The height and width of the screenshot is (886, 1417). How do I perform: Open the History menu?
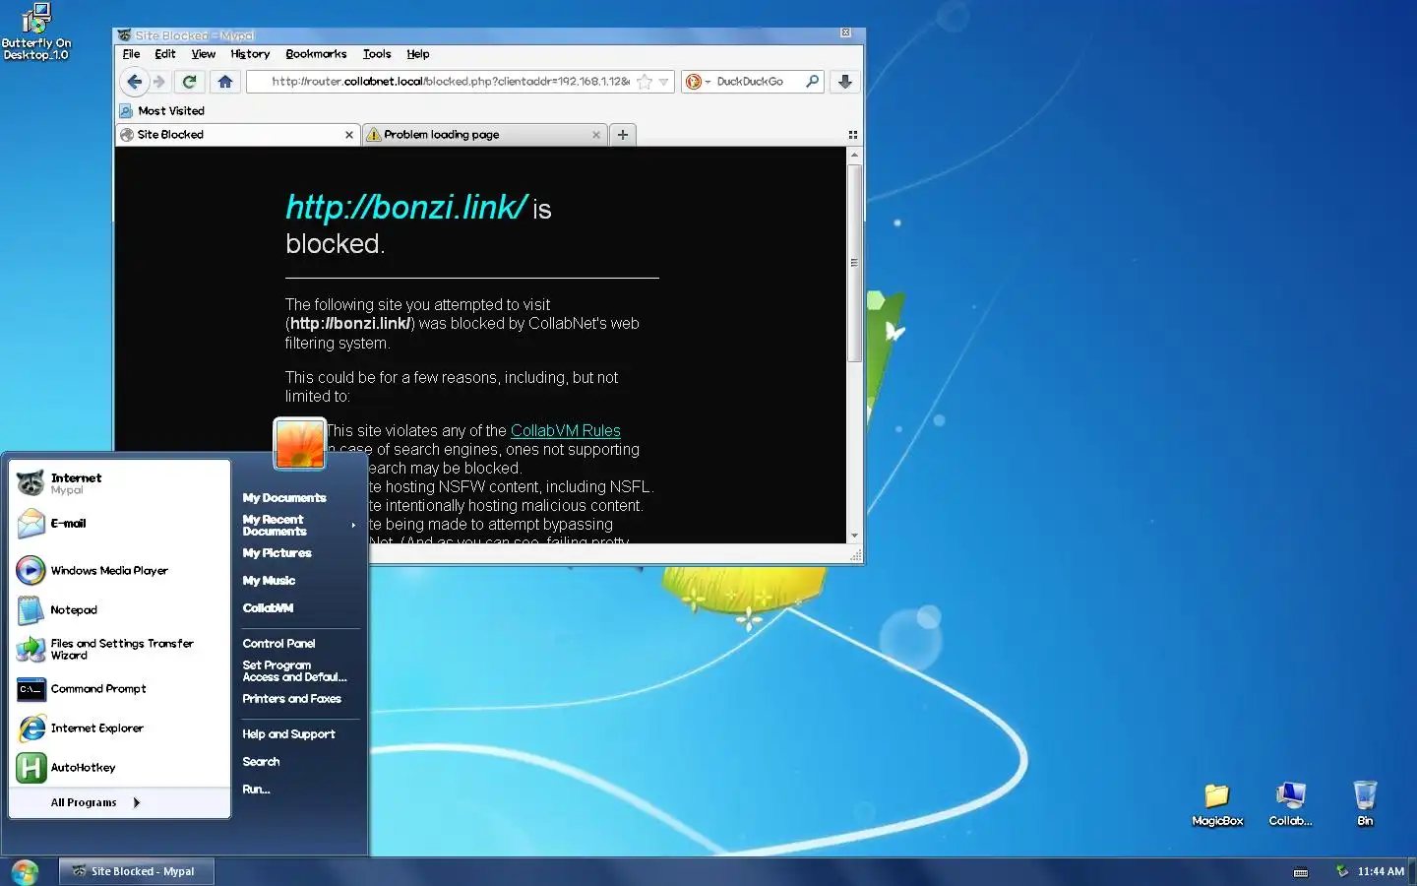coord(250,54)
